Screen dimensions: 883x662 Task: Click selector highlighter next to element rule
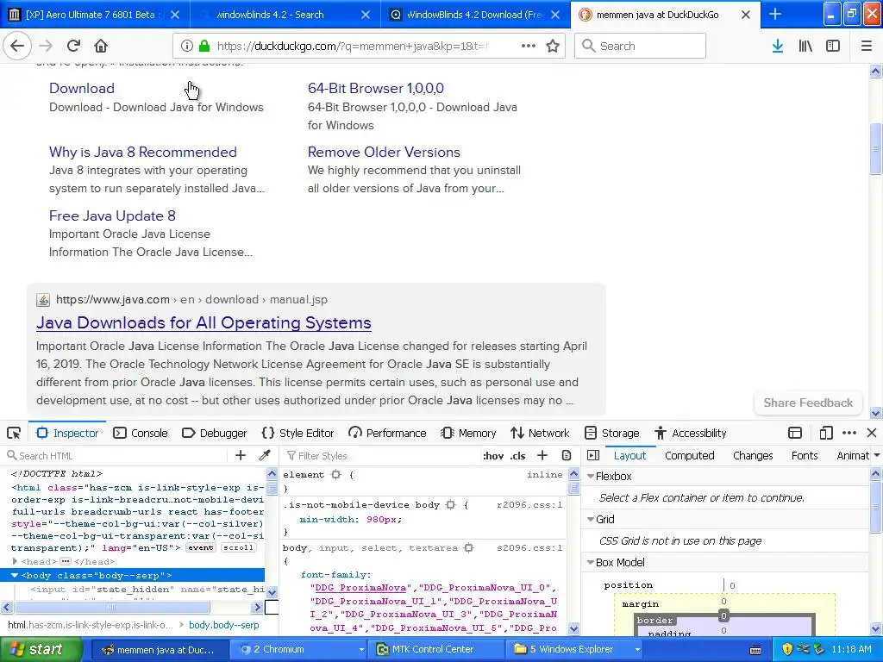pyautogui.click(x=336, y=475)
